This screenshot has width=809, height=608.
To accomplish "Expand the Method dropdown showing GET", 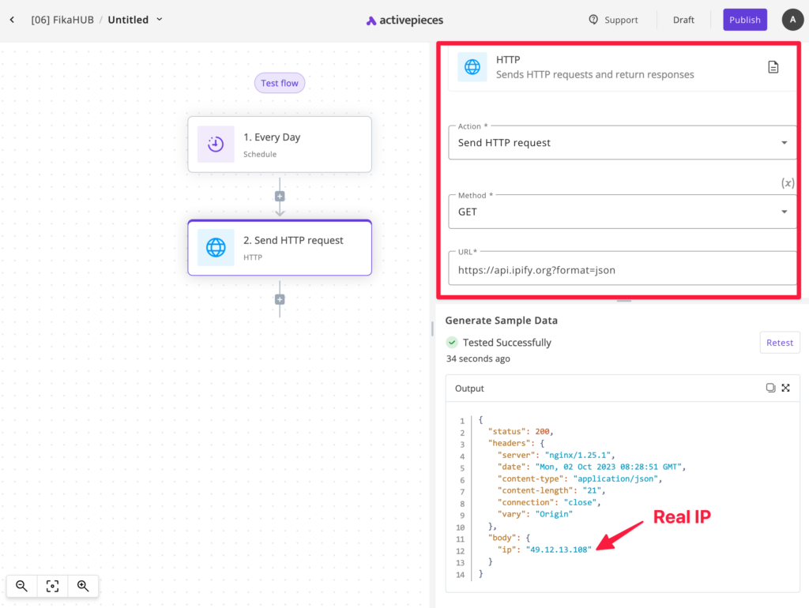I will tap(623, 212).
